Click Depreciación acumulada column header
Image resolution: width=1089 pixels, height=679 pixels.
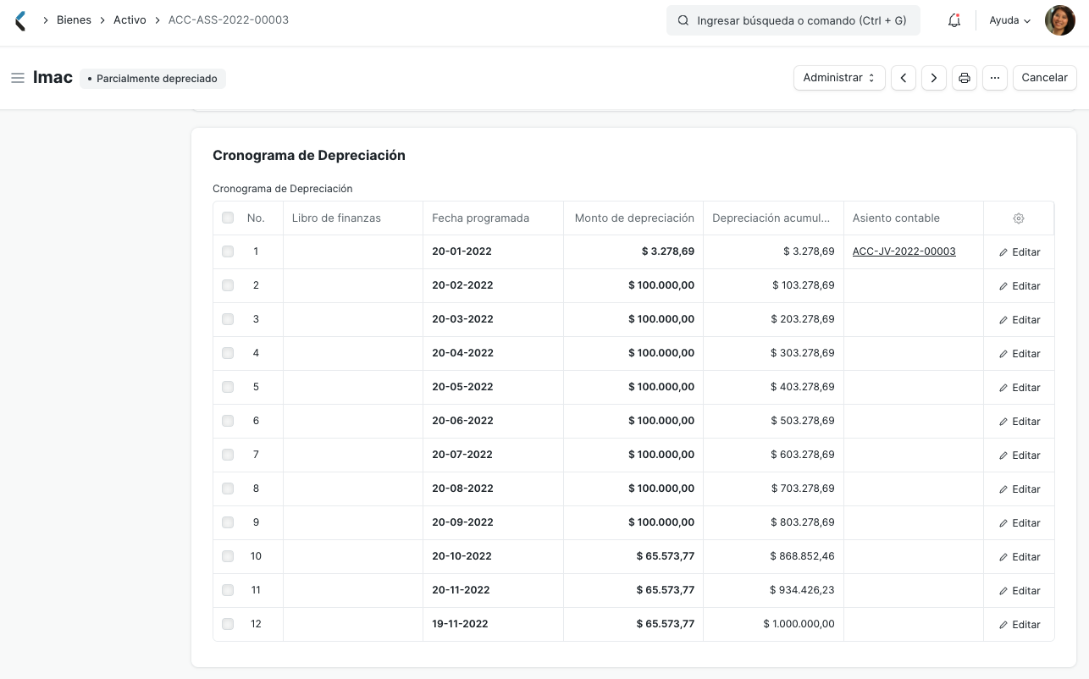[771, 218]
